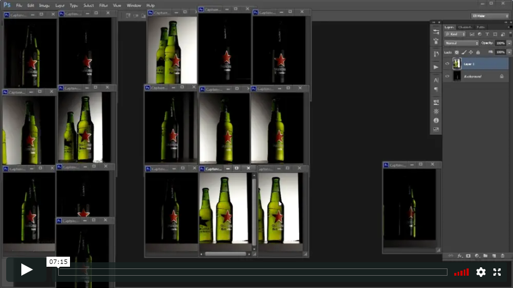The height and width of the screenshot is (288, 513).
Task: Toggle lock all padlock icon
Action: pyautogui.click(x=478, y=52)
